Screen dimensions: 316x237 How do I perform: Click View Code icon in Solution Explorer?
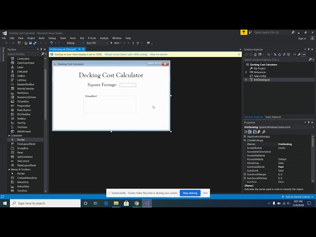(294, 54)
